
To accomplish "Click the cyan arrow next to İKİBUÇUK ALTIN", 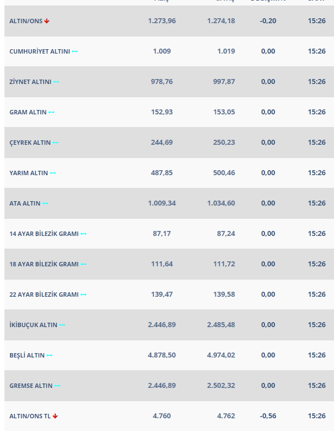I will tap(62, 325).
